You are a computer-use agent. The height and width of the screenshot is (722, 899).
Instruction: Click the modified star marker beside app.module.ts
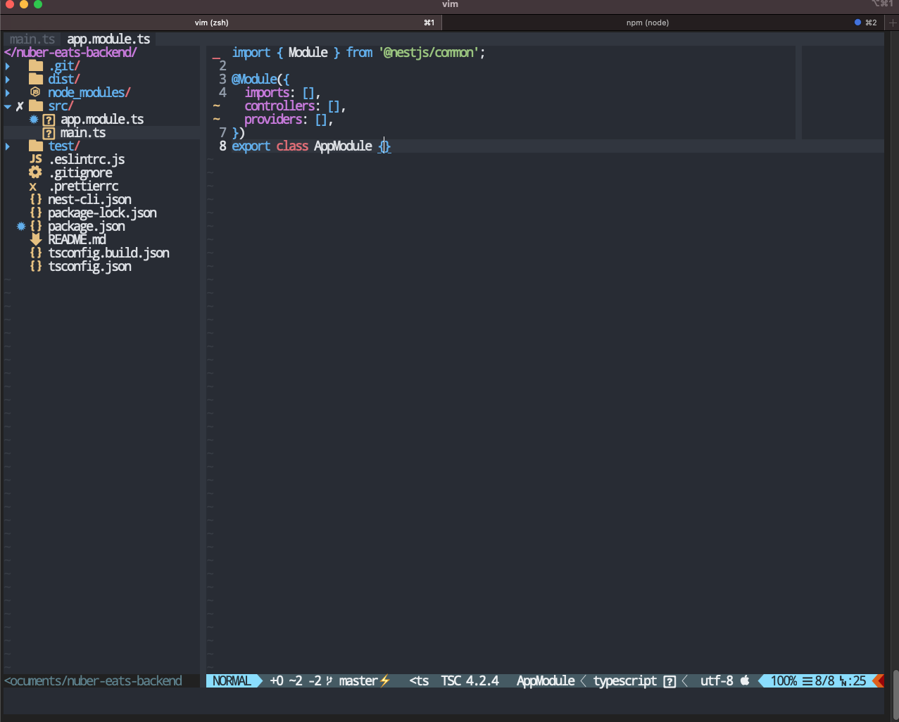click(x=34, y=119)
